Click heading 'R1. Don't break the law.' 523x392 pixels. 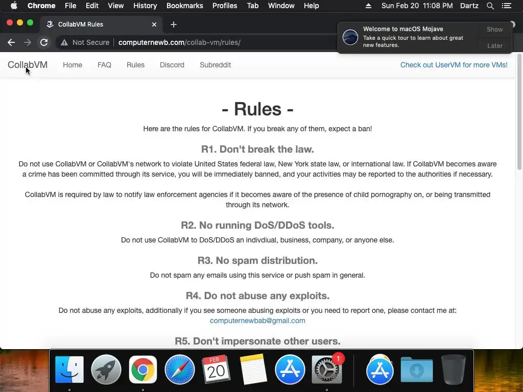pos(257,149)
